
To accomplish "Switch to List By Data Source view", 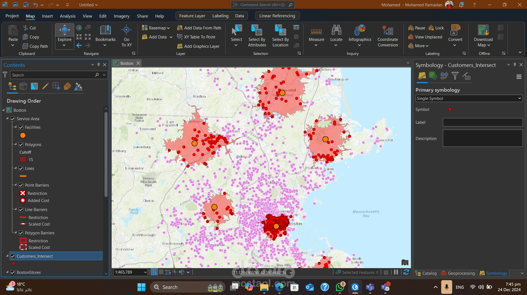I will pos(23,87).
